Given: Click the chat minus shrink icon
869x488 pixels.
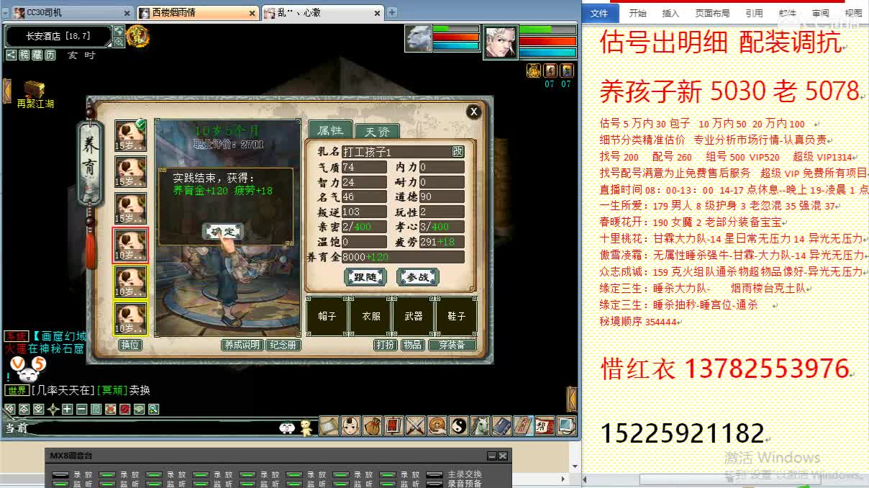Looking at the screenshot, I should [x=81, y=410].
